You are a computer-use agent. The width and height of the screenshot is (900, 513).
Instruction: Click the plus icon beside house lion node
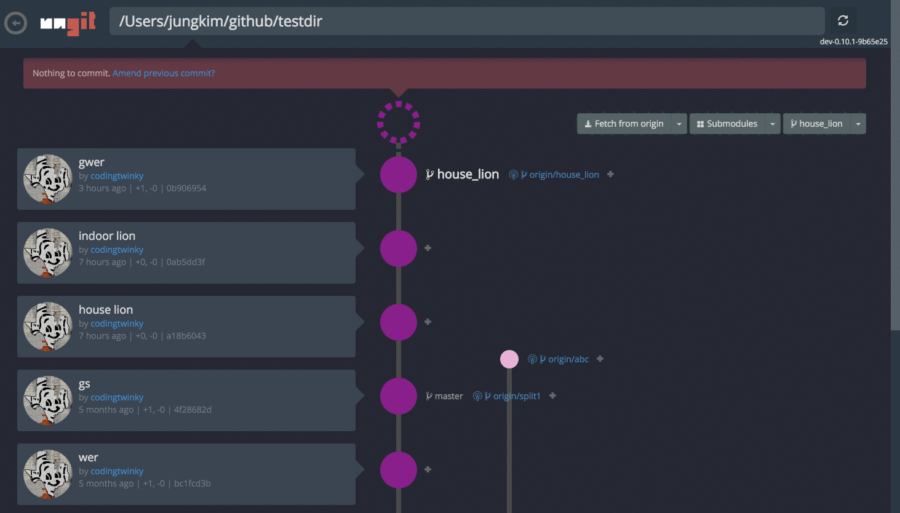coord(428,322)
